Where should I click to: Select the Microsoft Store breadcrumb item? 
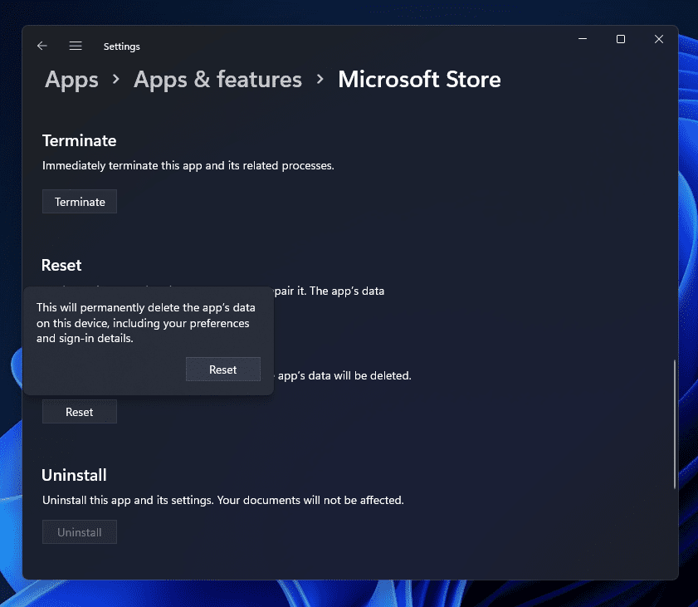pos(419,80)
